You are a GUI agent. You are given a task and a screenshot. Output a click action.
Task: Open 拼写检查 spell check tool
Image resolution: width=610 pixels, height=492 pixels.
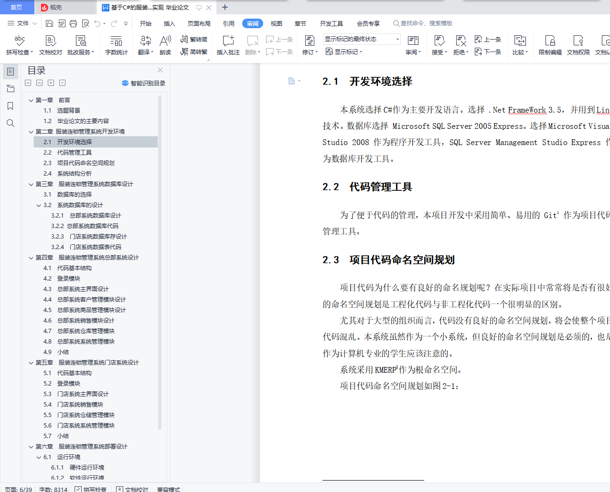[x=20, y=46]
